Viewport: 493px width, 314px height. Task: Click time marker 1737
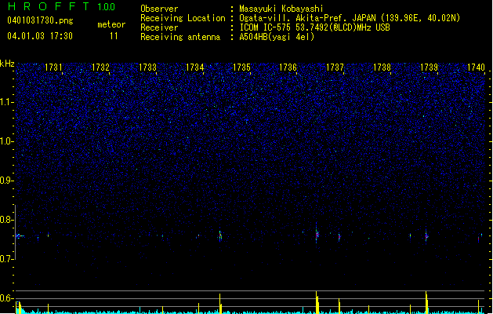point(335,68)
